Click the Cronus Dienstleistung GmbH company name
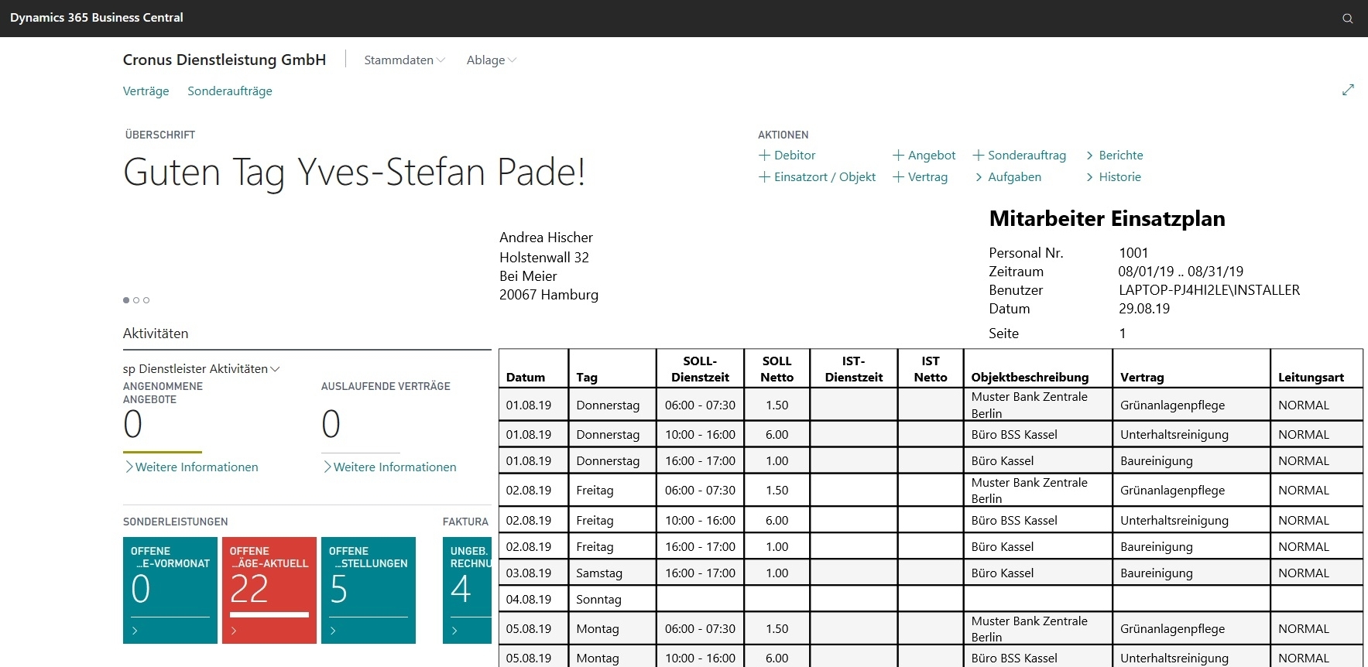 (225, 60)
